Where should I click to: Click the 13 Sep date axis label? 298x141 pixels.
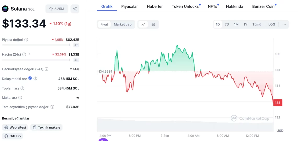(164, 136)
